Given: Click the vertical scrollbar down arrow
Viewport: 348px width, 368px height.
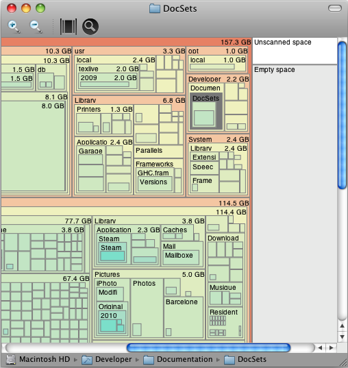Looking at the screenshot, I should click(342, 337).
